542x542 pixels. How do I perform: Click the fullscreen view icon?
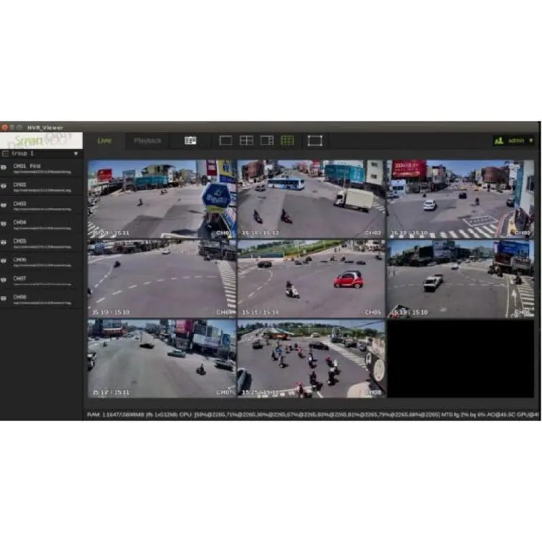click(315, 140)
